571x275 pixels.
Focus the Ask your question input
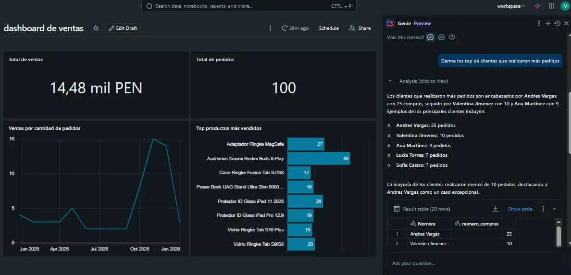point(475,263)
